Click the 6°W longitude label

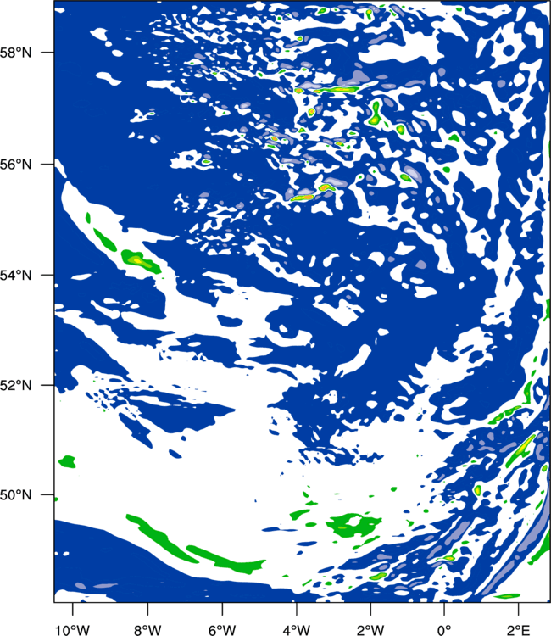pyautogui.click(x=222, y=630)
